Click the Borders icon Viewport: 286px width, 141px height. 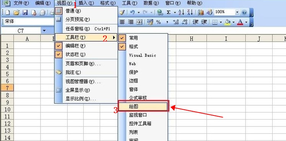(x=215, y=22)
